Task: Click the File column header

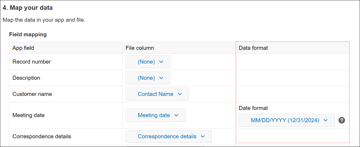Action: pos(140,48)
